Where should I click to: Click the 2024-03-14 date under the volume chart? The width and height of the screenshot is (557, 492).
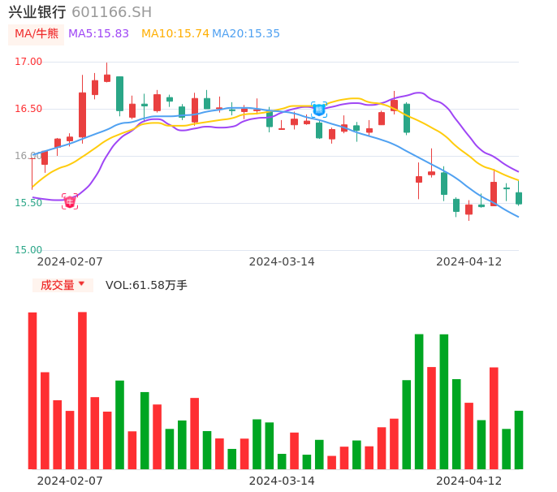click(282, 481)
